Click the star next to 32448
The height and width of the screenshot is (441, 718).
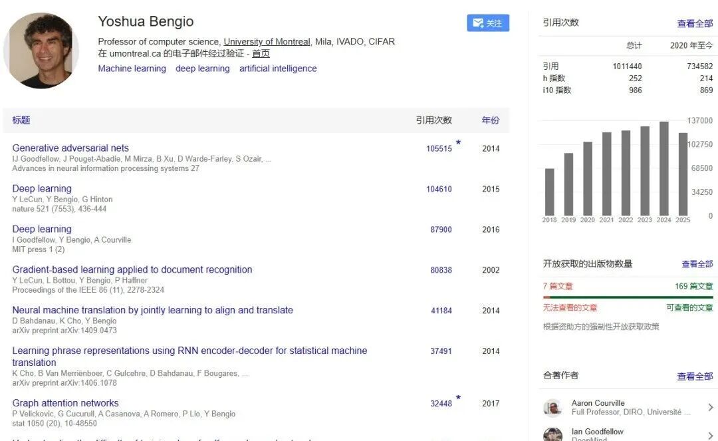458,397
